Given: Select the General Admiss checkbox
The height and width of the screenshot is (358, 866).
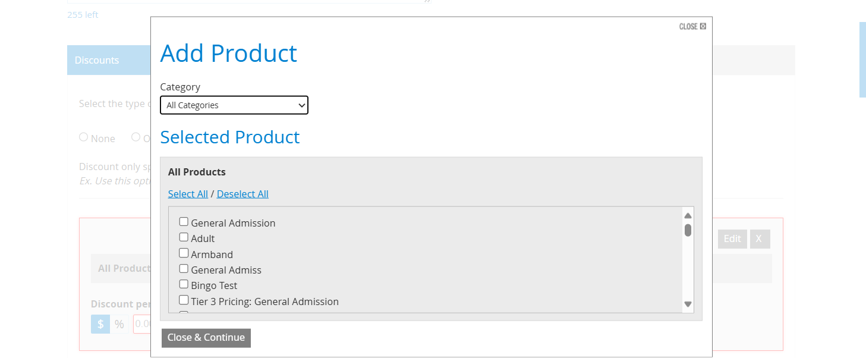Looking at the screenshot, I should (x=184, y=269).
